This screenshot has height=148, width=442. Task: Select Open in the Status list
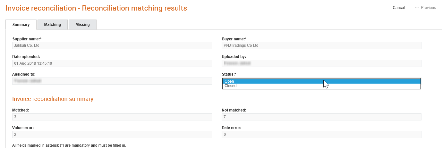coord(321,81)
